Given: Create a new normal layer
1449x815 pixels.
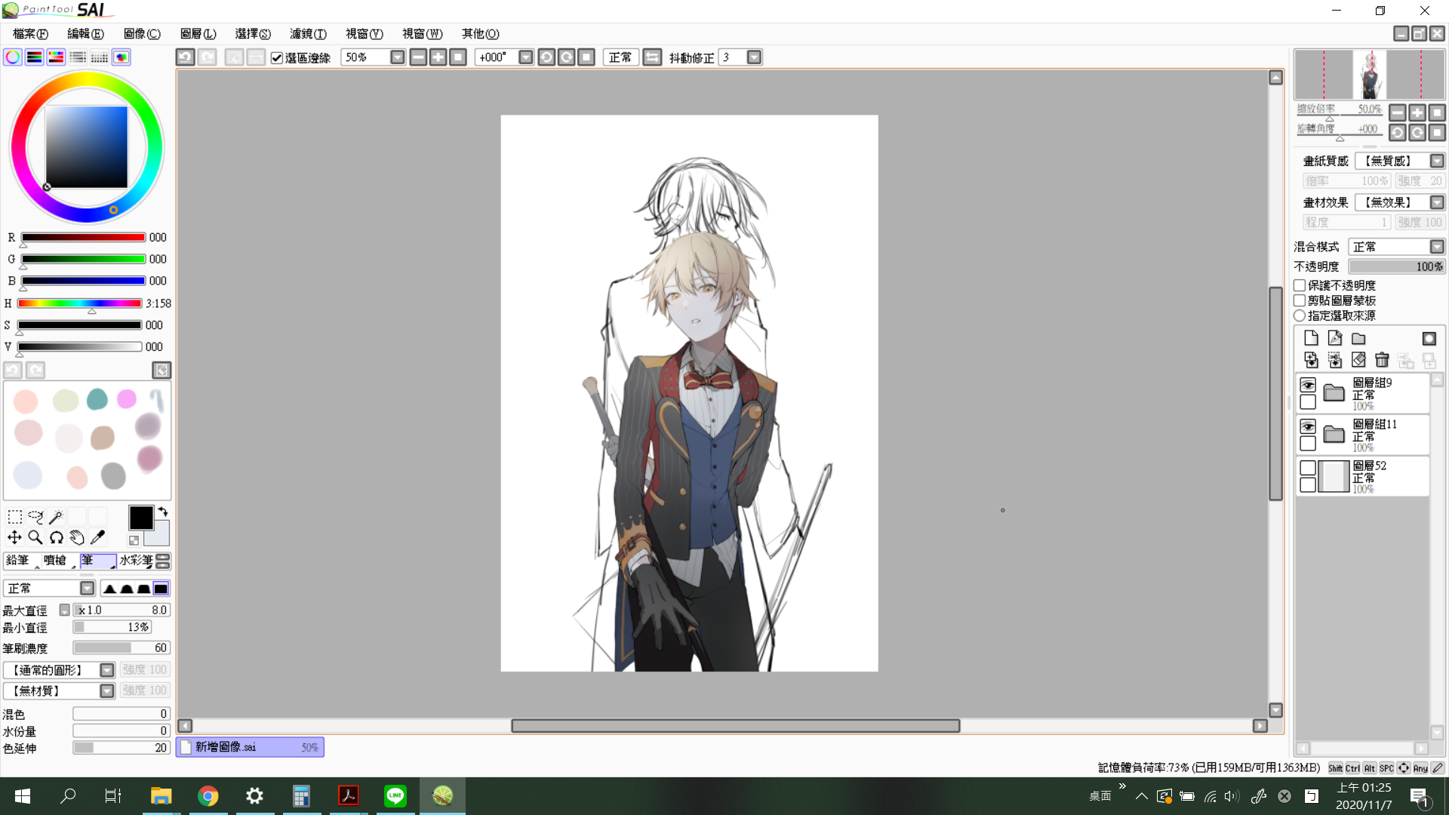Looking at the screenshot, I should (x=1311, y=338).
